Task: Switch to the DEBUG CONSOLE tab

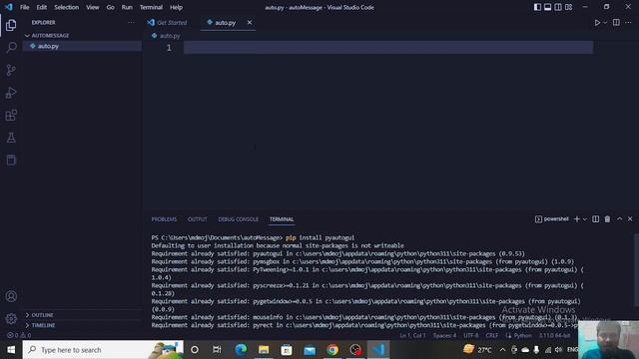Action: (x=238, y=219)
